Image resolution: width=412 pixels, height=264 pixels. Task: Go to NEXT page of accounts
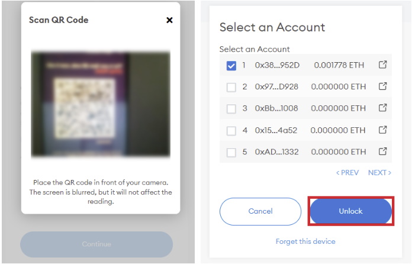[x=379, y=173]
